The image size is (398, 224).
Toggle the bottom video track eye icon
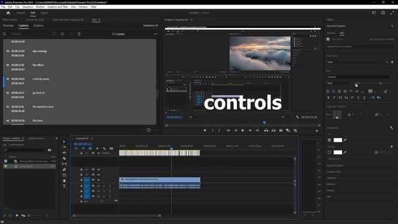point(98,180)
